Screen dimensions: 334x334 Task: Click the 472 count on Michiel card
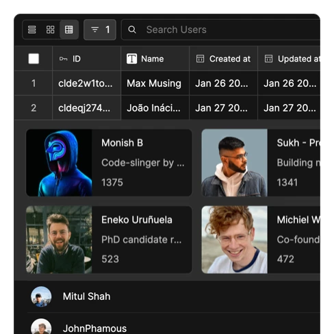coord(285,259)
